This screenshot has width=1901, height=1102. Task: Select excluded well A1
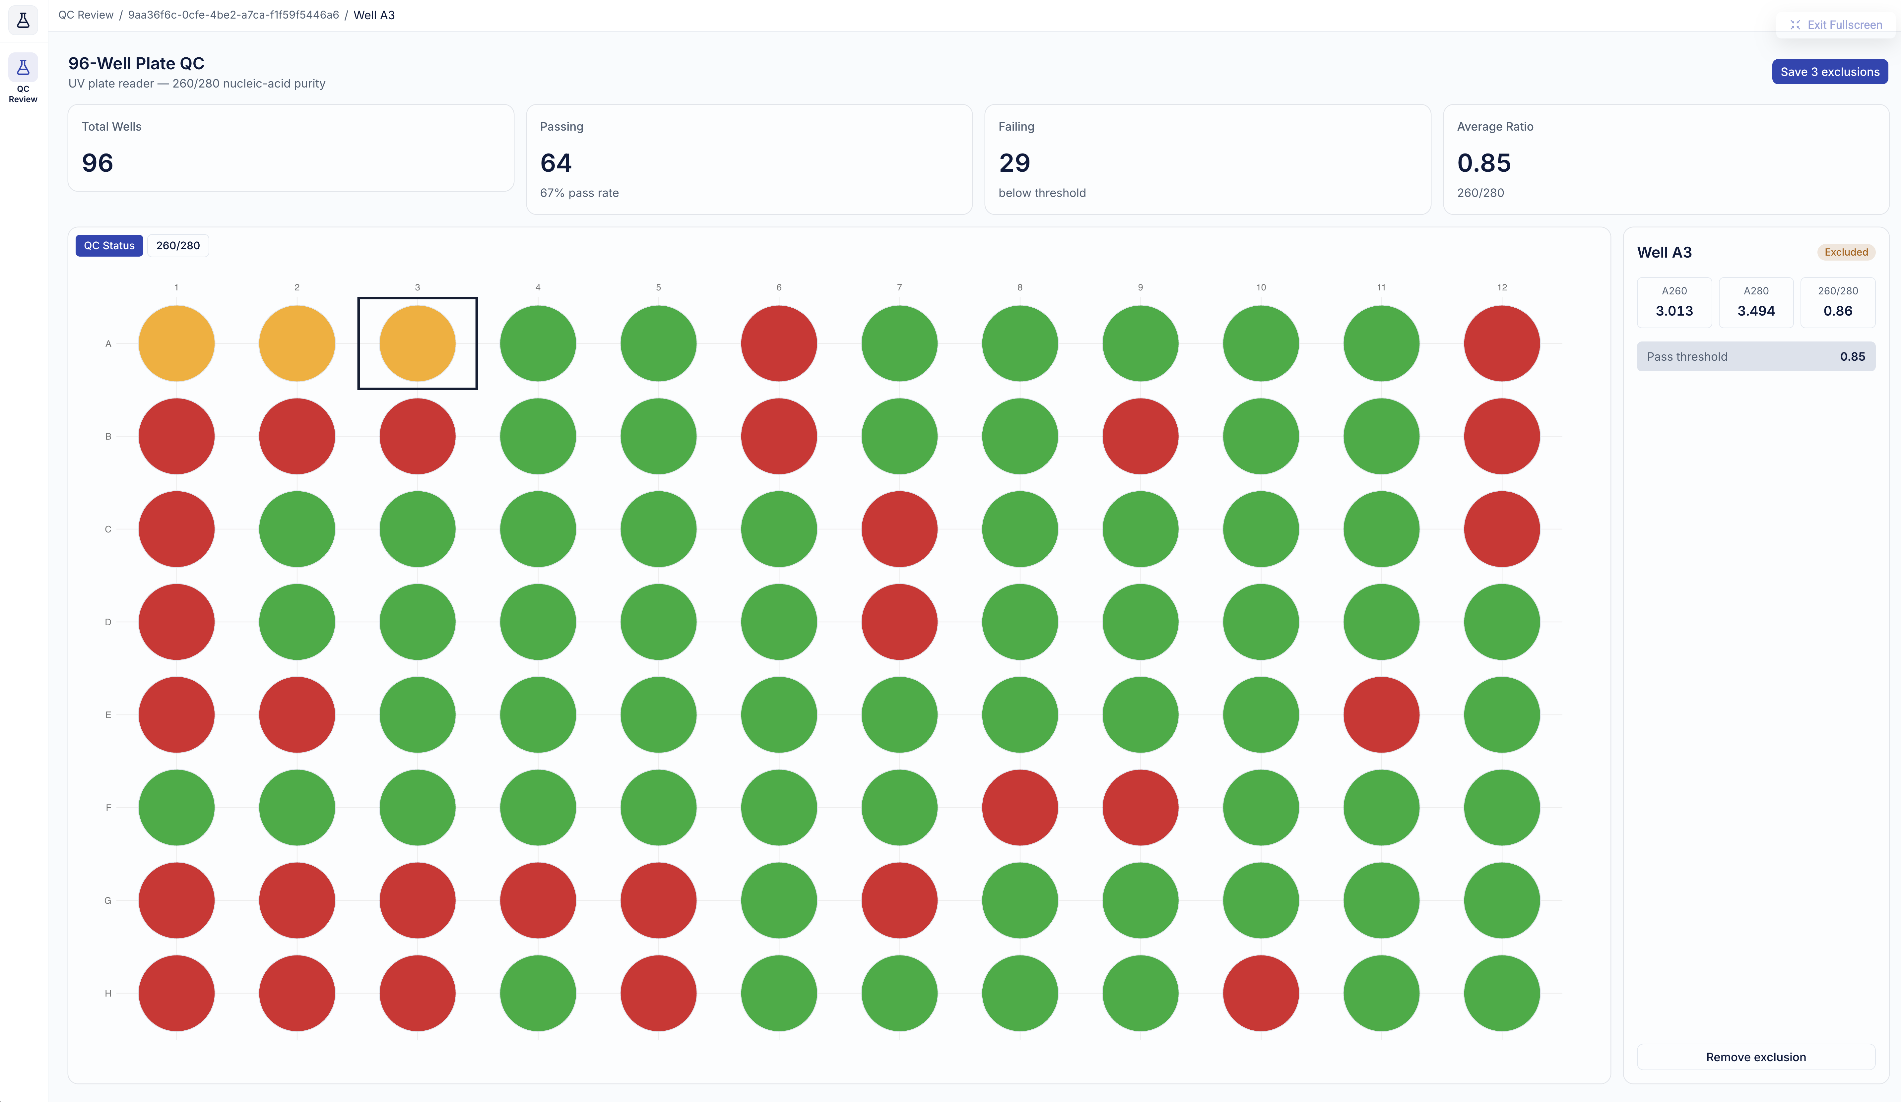coord(176,343)
